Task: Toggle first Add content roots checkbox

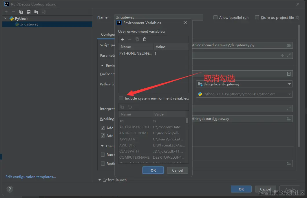Action: (103, 128)
